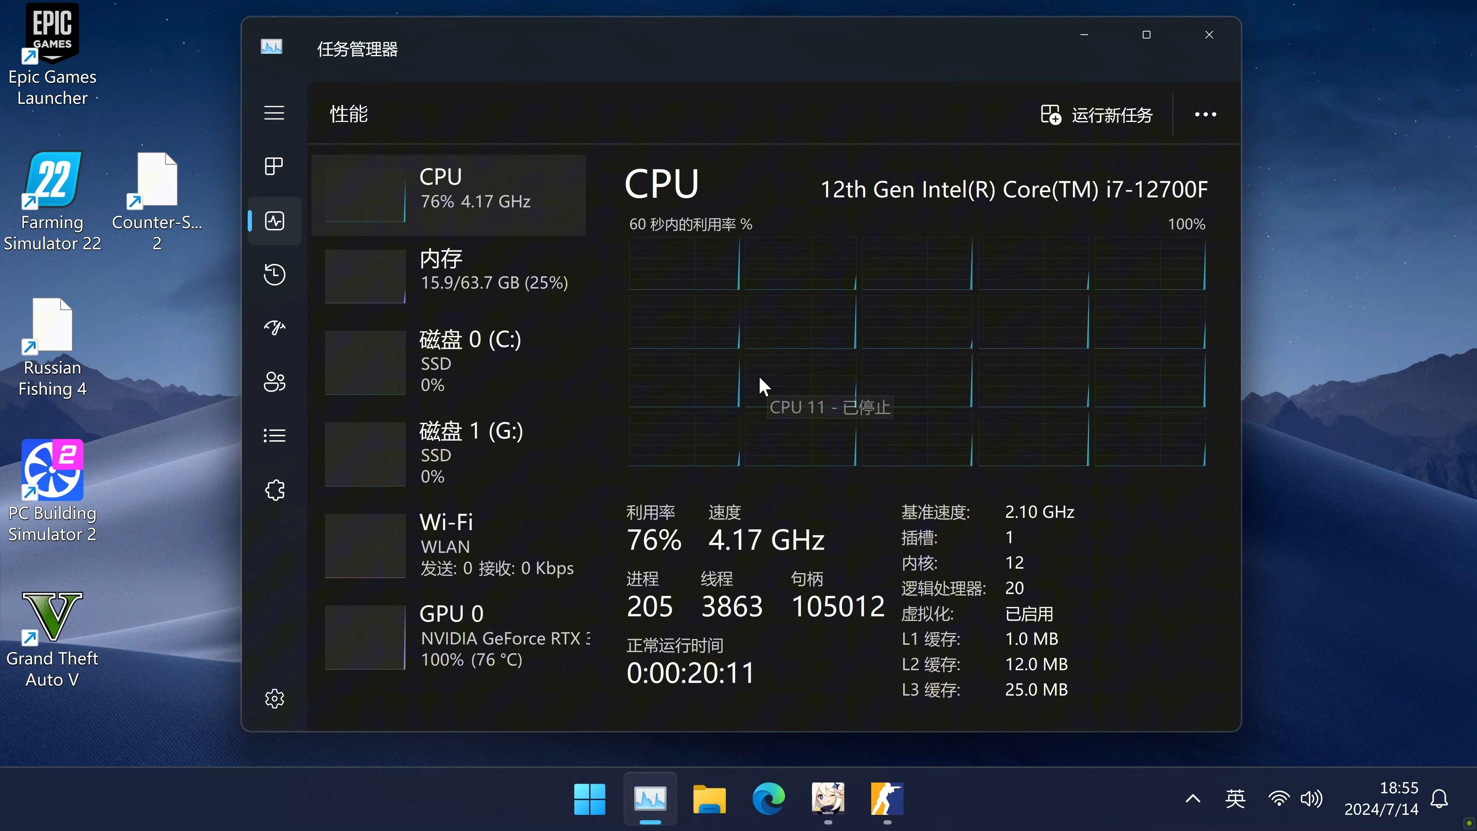Open the Users sidebar icon
Screen dimensions: 1477x831
pos(275,382)
